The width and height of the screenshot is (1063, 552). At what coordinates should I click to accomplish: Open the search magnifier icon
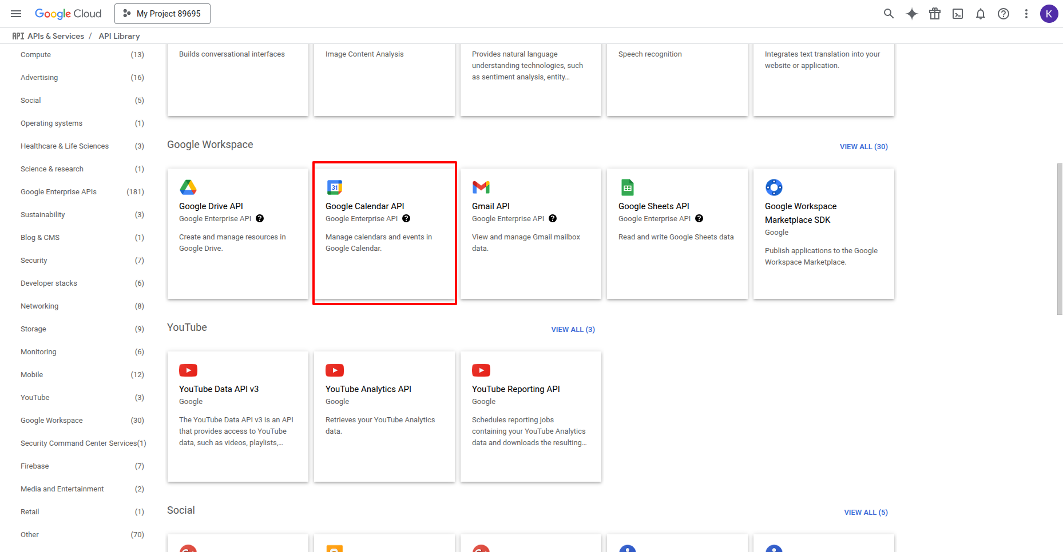pos(889,14)
